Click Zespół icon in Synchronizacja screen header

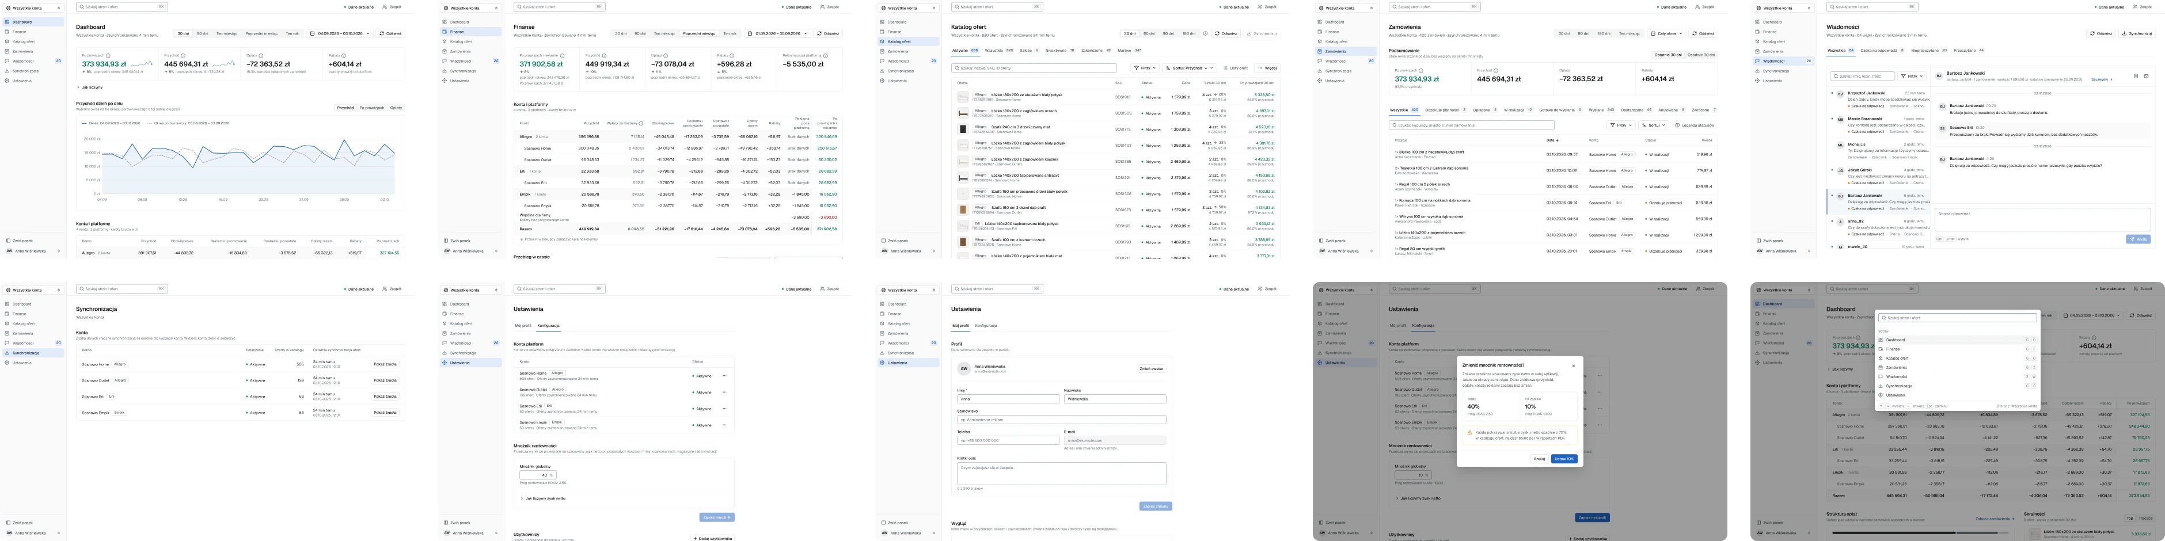[x=385, y=289]
